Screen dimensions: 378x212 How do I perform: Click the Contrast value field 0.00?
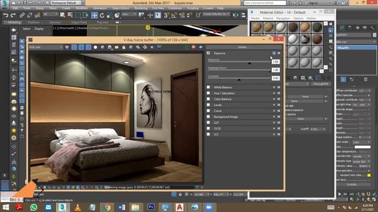(276, 78)
